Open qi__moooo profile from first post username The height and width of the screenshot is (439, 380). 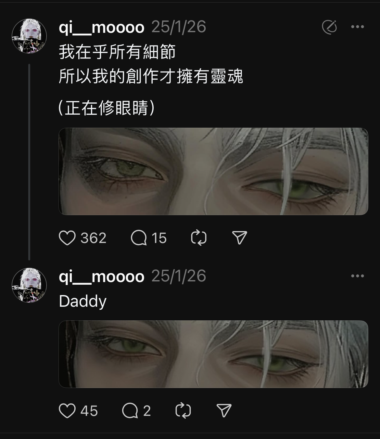(x=102, y=27)
